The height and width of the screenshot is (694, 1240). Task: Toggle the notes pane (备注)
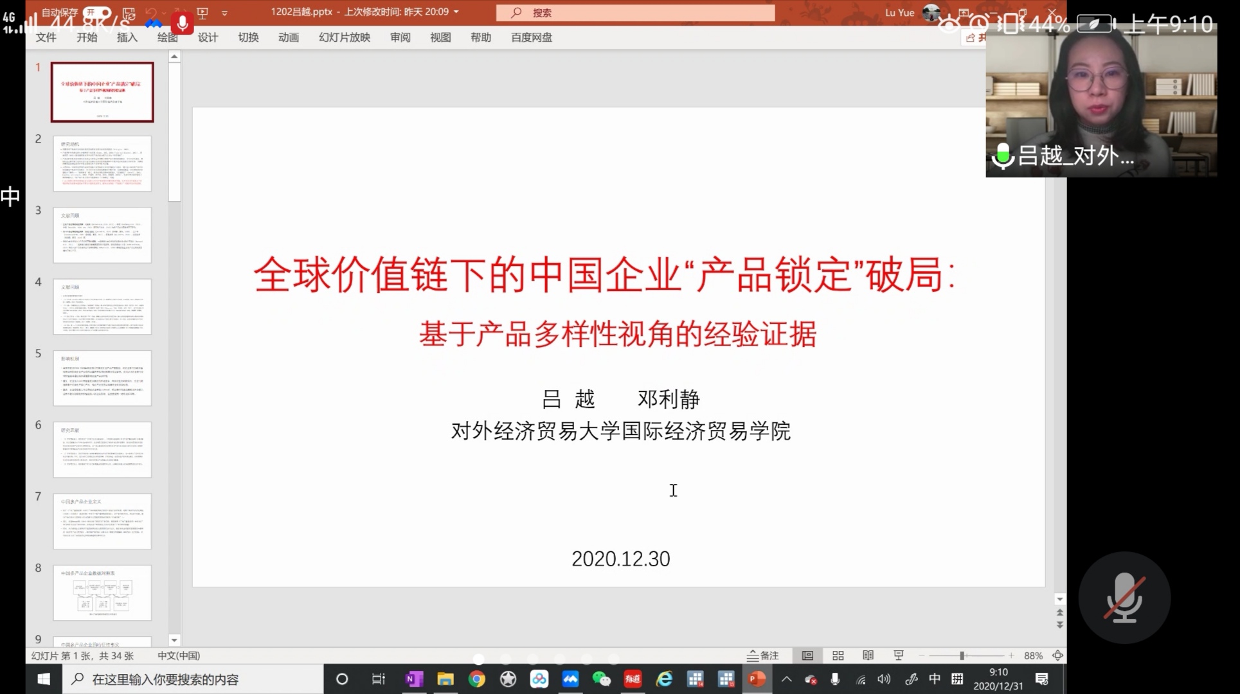click(763, 655)
